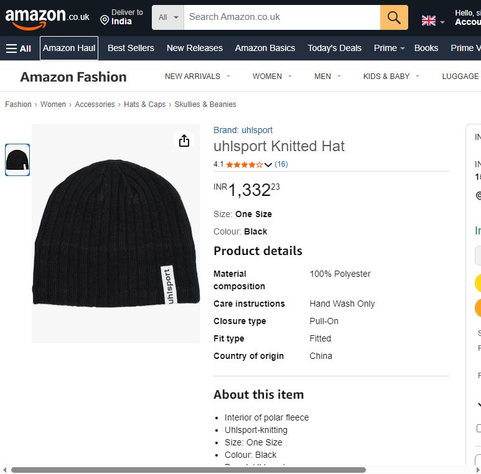Click the search magnifier button

click(x=394, y=17)
